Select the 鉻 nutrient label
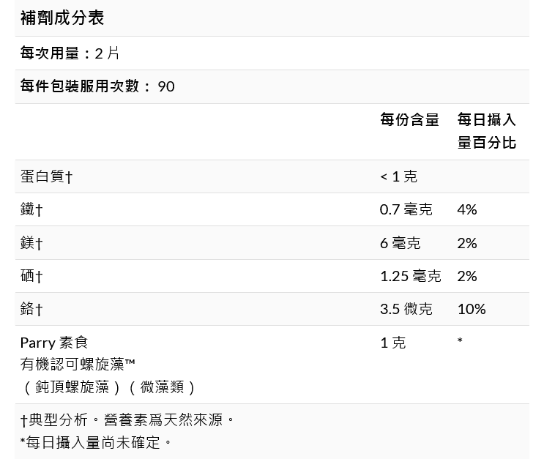 point(31,309)
